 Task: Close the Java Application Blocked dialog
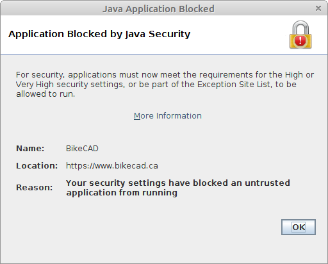pyautogui.click(x=318, y=8)
